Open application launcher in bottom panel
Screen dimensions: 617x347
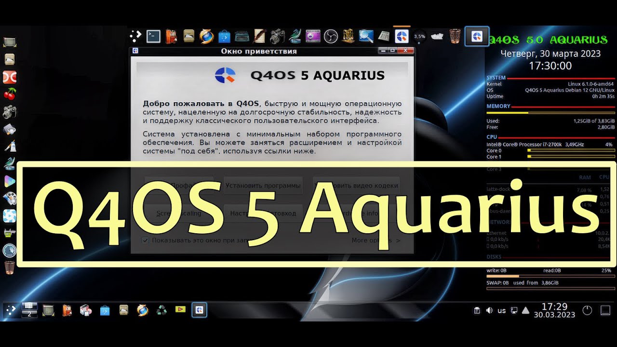pyautogui.click(x=11, y=310)
